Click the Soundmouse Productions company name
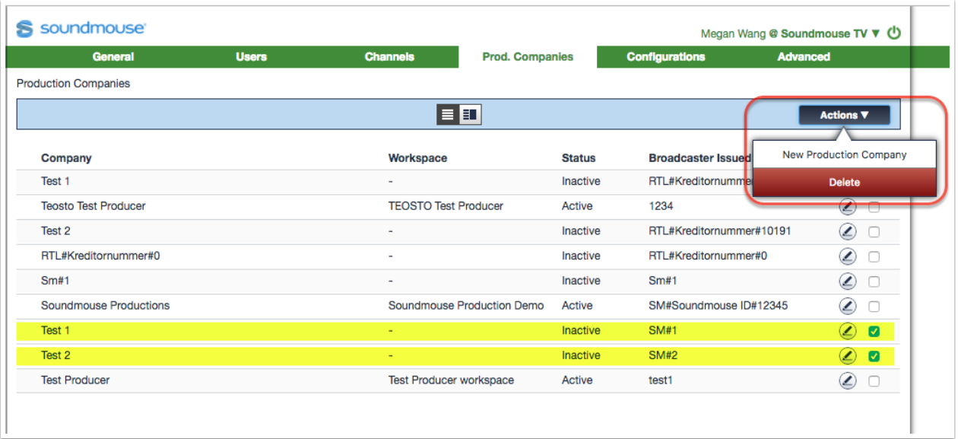Image resolution: width=958 pixels, height=439 pixels. click(105, 306)
